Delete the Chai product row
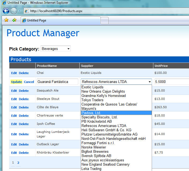This screenshot has width=189, height=171. 24,73
